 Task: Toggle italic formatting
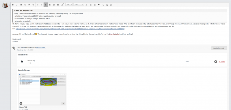click(17, 5)
